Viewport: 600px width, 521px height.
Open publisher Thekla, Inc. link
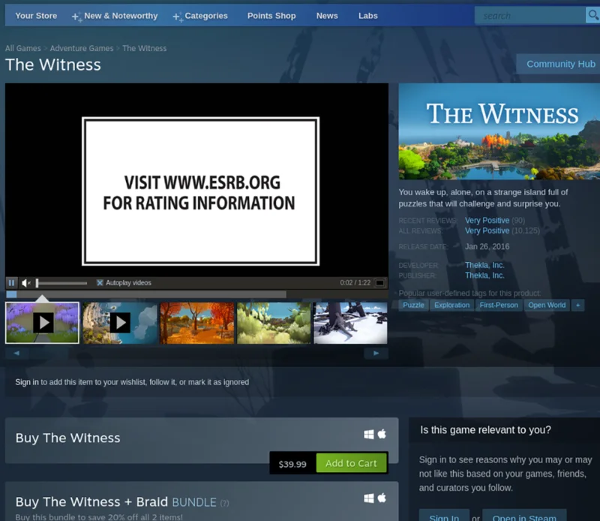[x=484, y=275]
